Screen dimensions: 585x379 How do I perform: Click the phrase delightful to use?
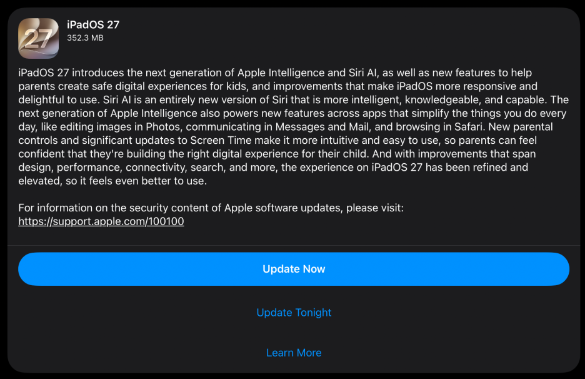point(58,100)
